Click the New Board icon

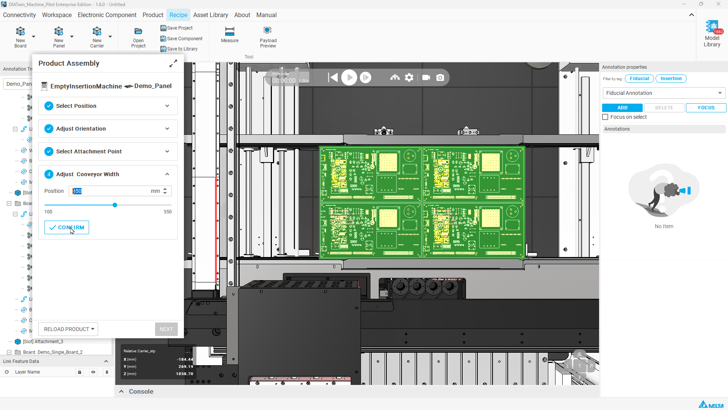click(20, 31)
